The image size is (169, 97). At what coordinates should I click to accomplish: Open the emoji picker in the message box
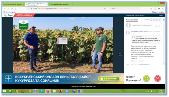pyautogui.click(x=159, y=26)
